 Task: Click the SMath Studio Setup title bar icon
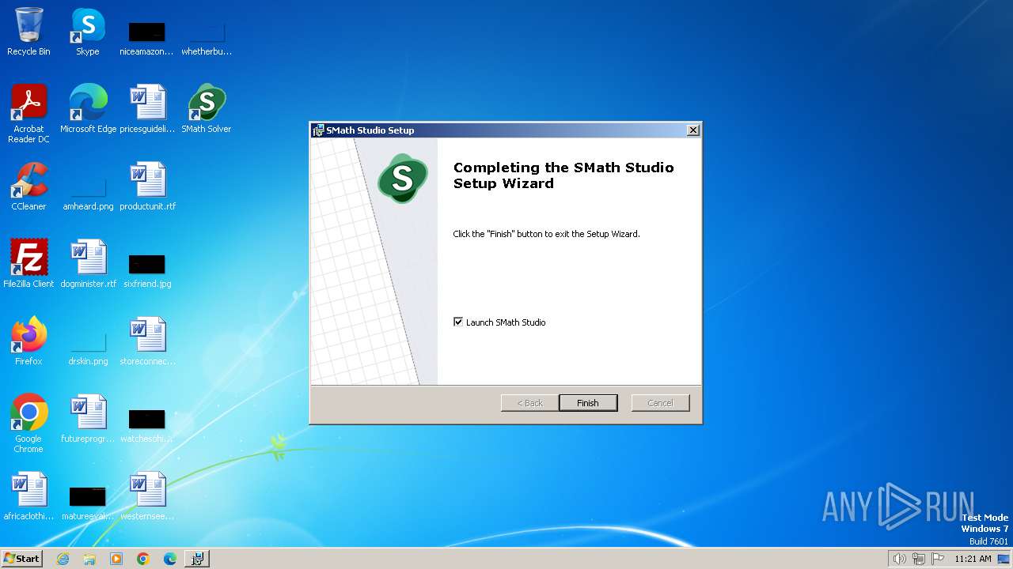(x=318, y=130)
